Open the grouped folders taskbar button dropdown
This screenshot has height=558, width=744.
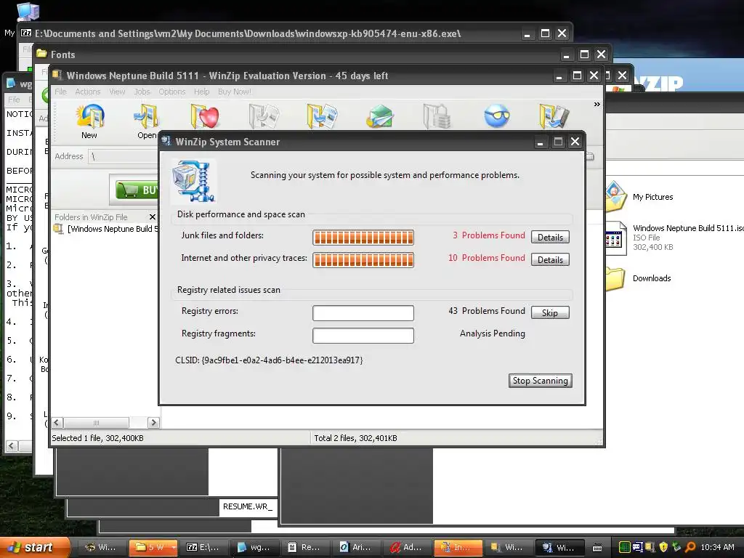[173, 548]
